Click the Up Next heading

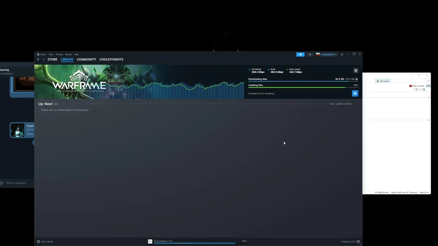pyautogui.click(x=46, y=104)
